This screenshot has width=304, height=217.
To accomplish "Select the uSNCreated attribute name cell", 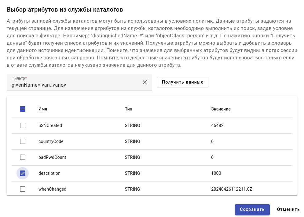I will [50, 125].
